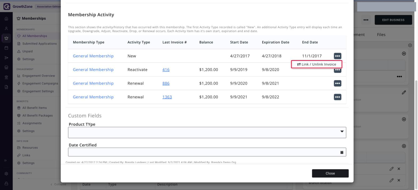This screenshot has width=418, height=190.
Task: Open Settings under Memberships section
Action: 28,59
